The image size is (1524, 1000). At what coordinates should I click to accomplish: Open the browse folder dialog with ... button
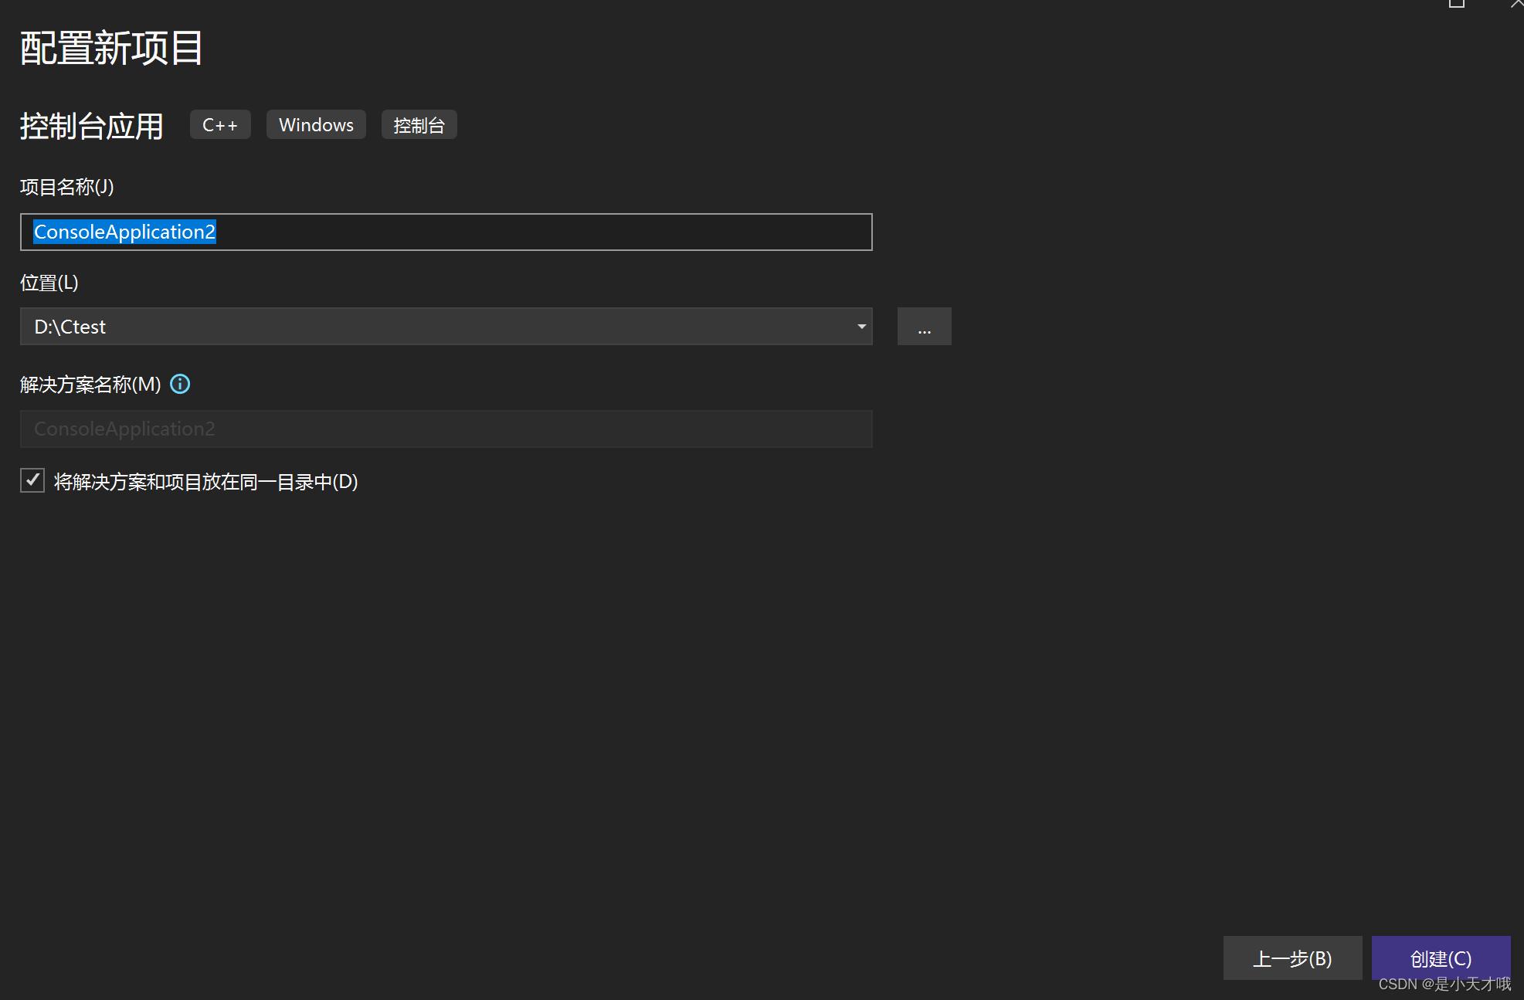coord(924,326)
